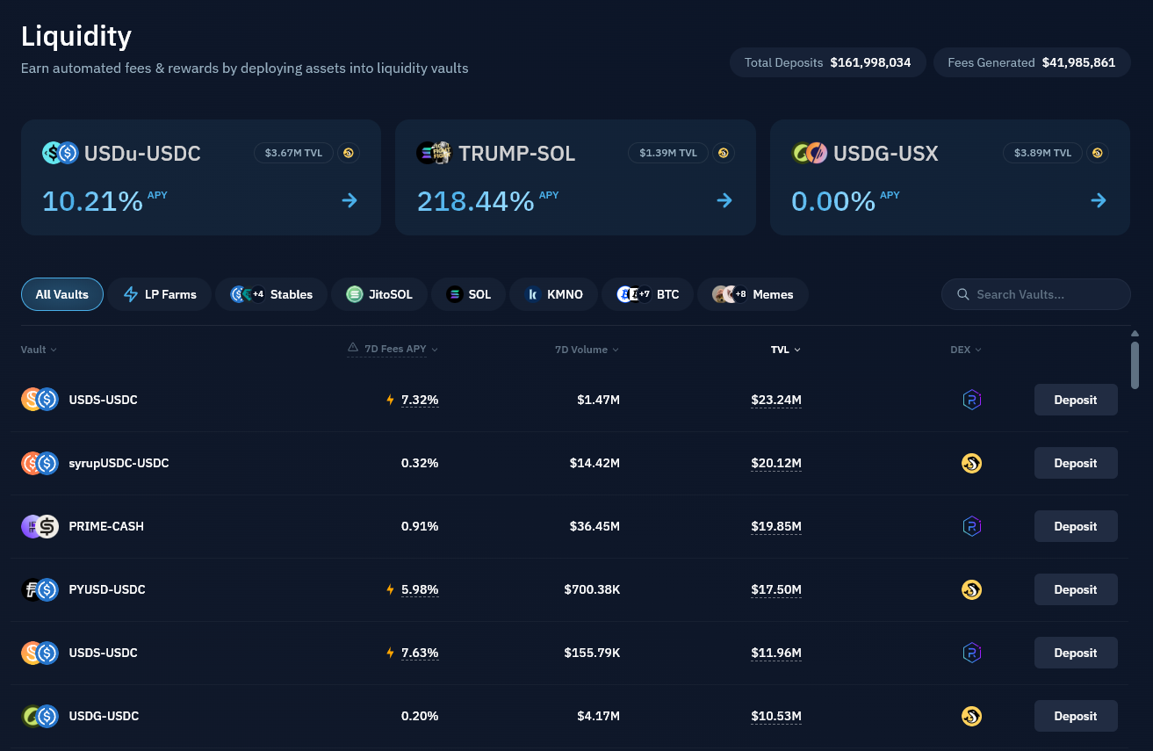This screenshot has height=751, width=1153.
Task: Sort the table by 7D Volume
Action: (587, 350)
